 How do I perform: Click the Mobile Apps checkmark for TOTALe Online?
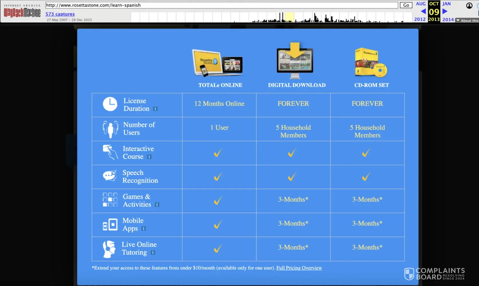tap(218, 225)
